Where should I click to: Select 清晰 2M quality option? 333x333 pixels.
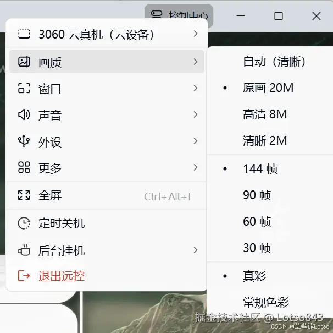click(270, 141)
